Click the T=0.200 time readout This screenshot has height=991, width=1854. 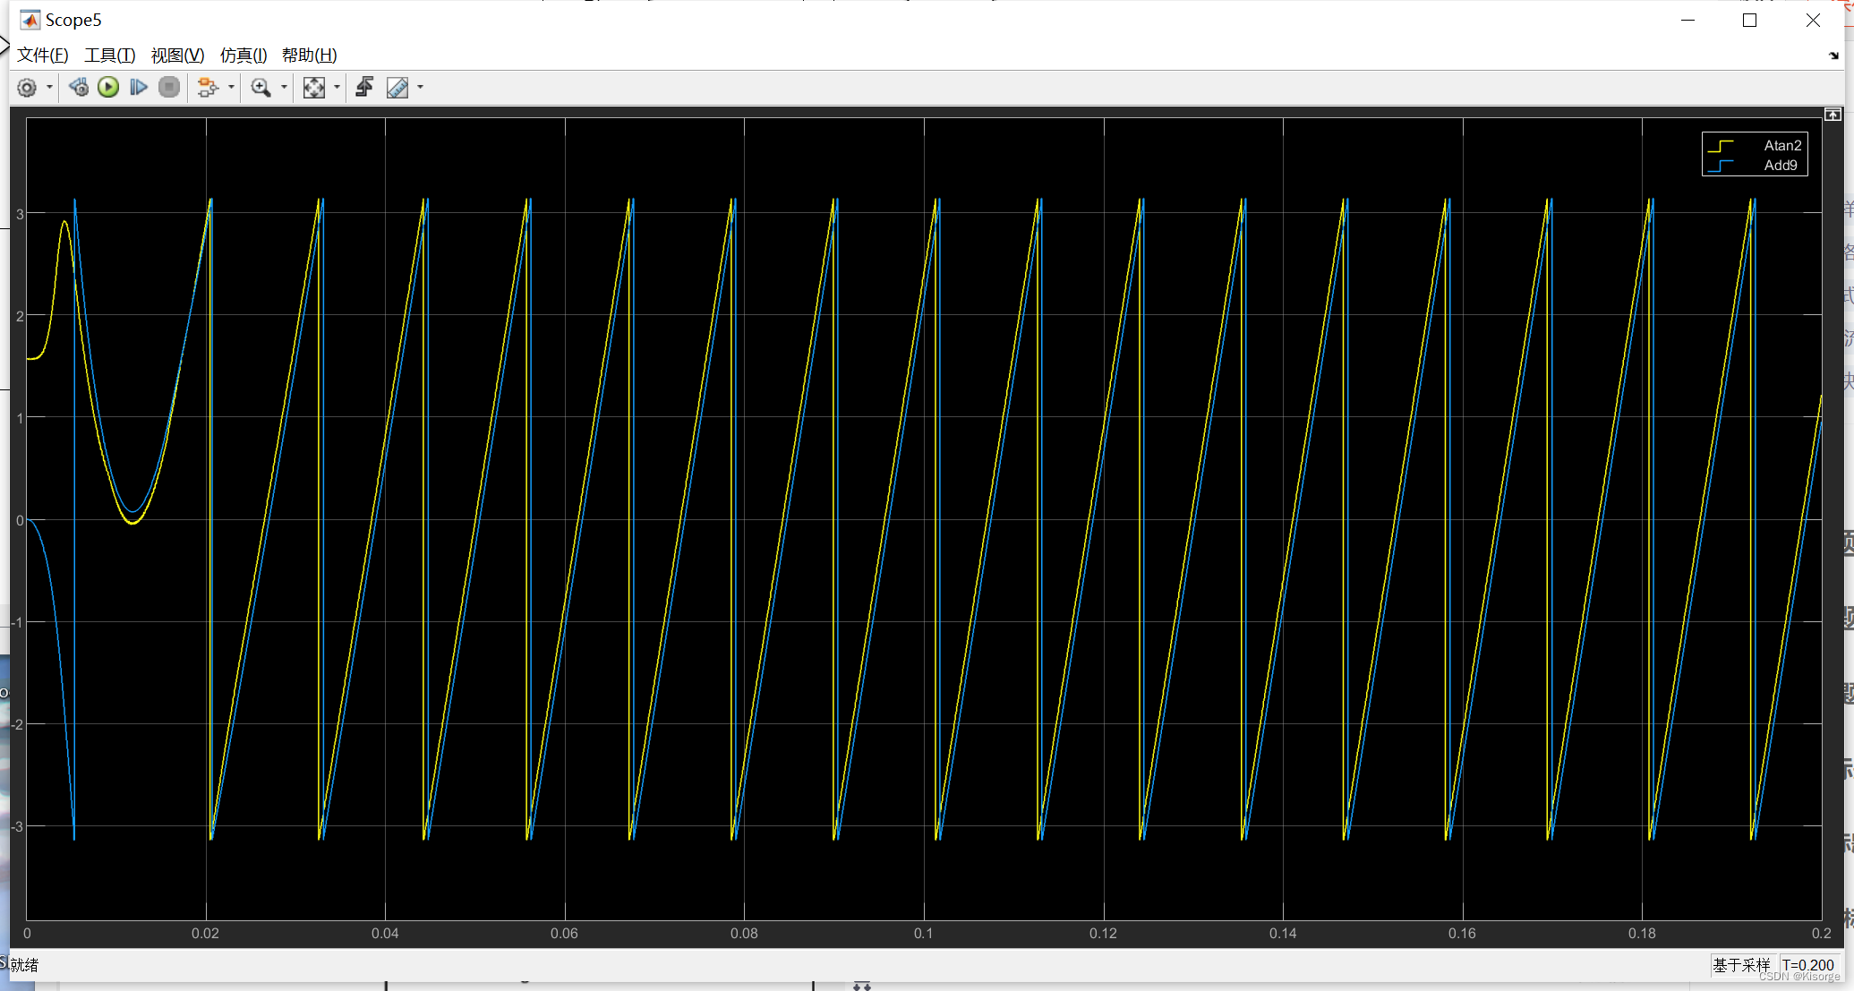coord(1808,964)
